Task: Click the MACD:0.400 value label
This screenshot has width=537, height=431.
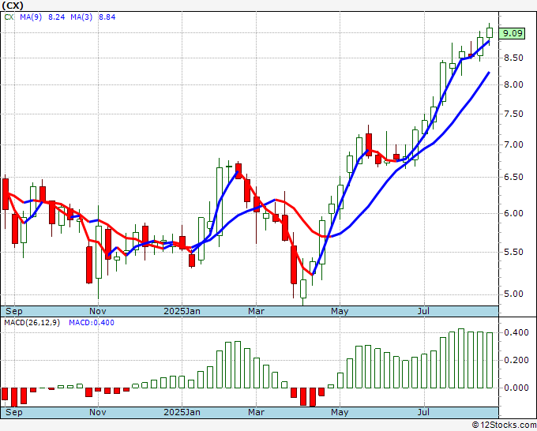Action: pos(92,323)
